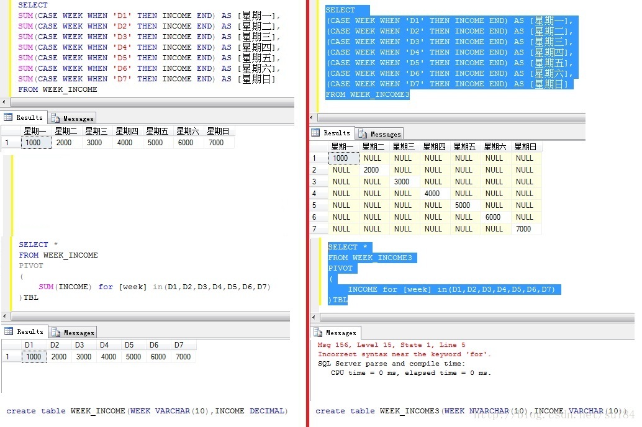Screen dimensions: 642x427
Task: Click the create table WEEK_INCOME3 statement
Action: point(470,411)
